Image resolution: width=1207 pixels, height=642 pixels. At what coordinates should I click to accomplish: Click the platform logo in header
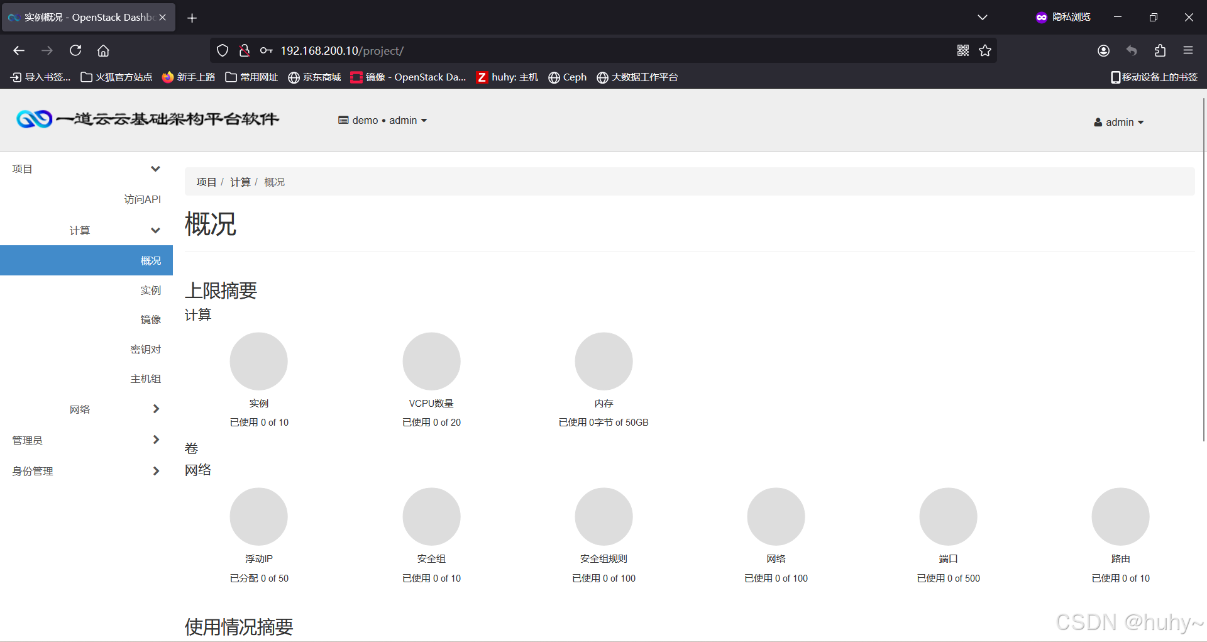point(148,119)
